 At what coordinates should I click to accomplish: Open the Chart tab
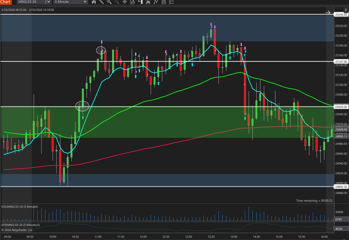(x=6, y=2)
